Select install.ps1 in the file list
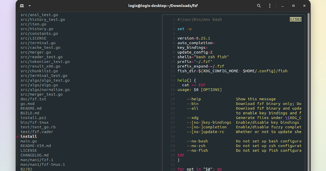 coord(33,118)
